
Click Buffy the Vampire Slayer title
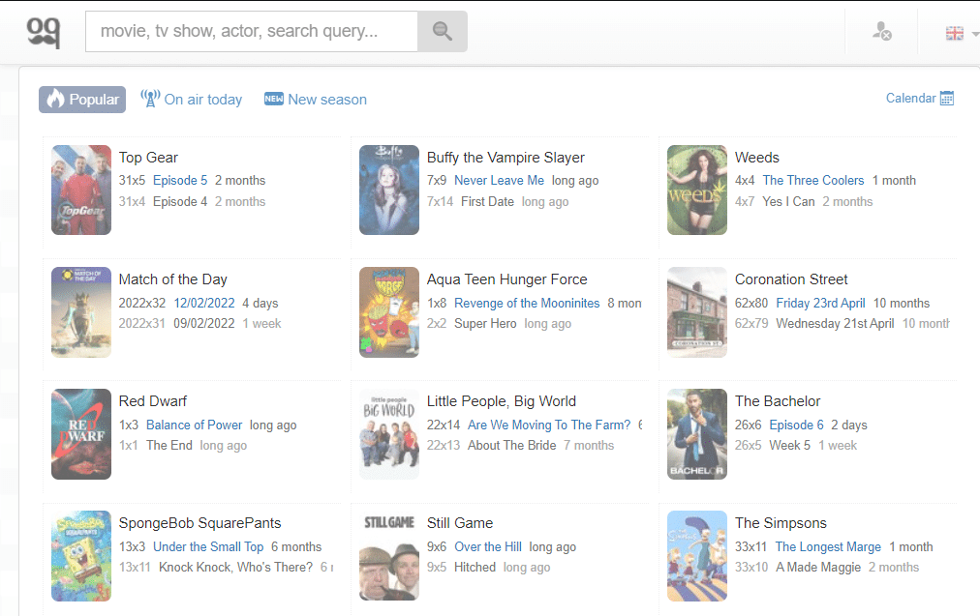(505, 158)
